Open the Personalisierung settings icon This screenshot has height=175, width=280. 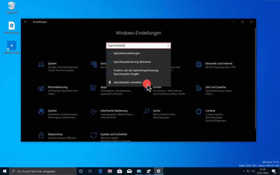41,89
